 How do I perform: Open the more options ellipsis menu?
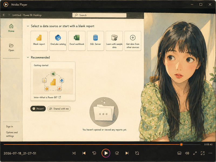coord(210,153)
